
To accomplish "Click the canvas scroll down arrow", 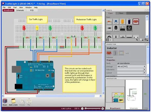I will tap(103, 93).
